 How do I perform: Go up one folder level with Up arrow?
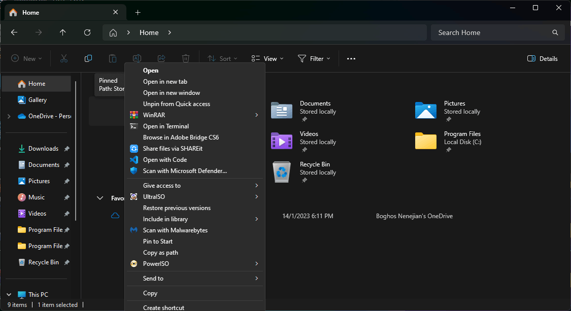63,32
